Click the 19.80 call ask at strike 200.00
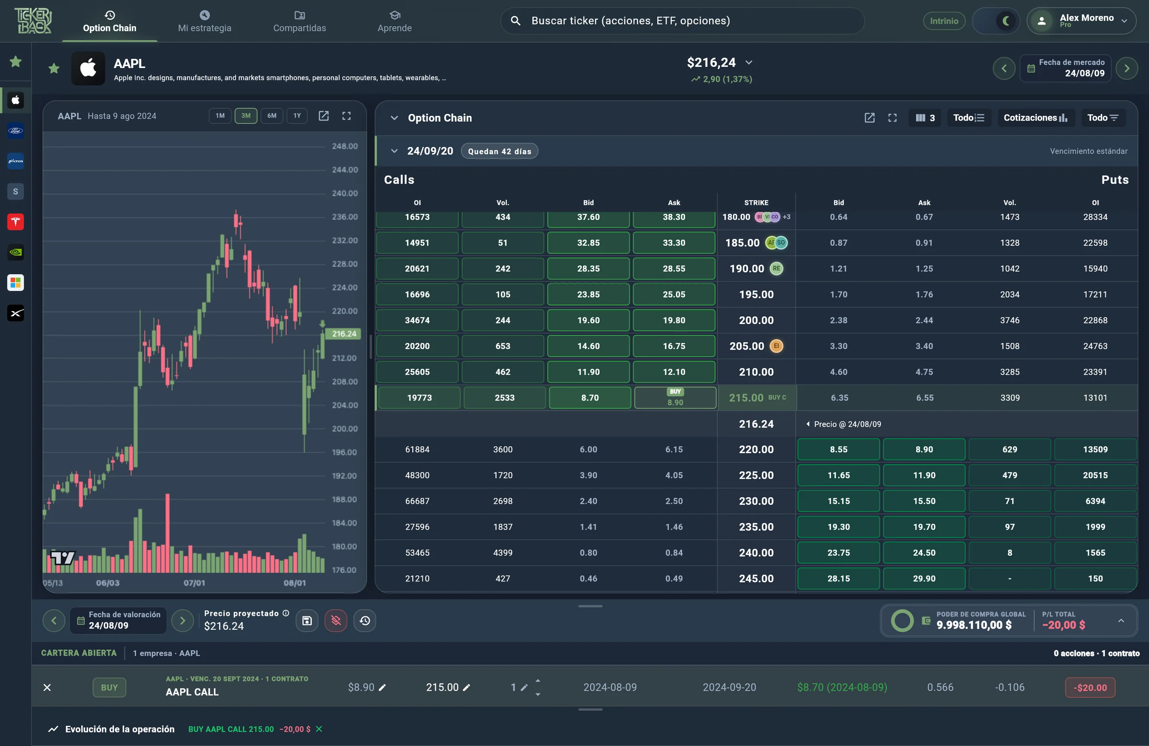 click(674, 321)
